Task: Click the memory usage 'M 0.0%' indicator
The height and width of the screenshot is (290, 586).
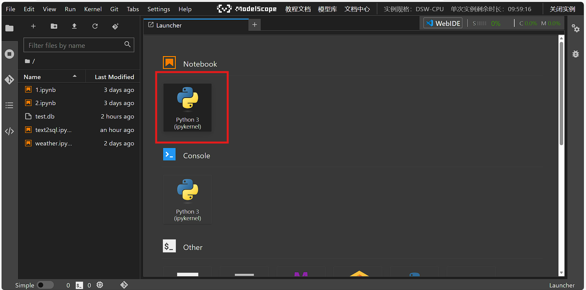Action: pyautogui.click(x=551, y=23)
